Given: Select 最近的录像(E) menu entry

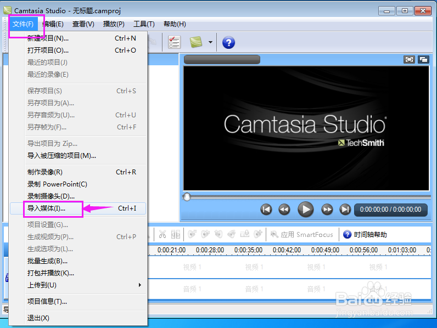Looking at the screenshot, I should coord(78,75).
